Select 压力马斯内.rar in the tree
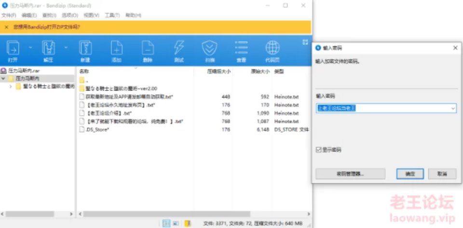 [24, 71]
